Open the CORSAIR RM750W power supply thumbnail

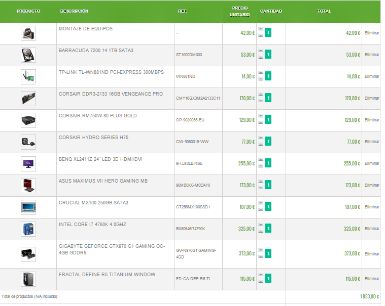coord(28,120)
